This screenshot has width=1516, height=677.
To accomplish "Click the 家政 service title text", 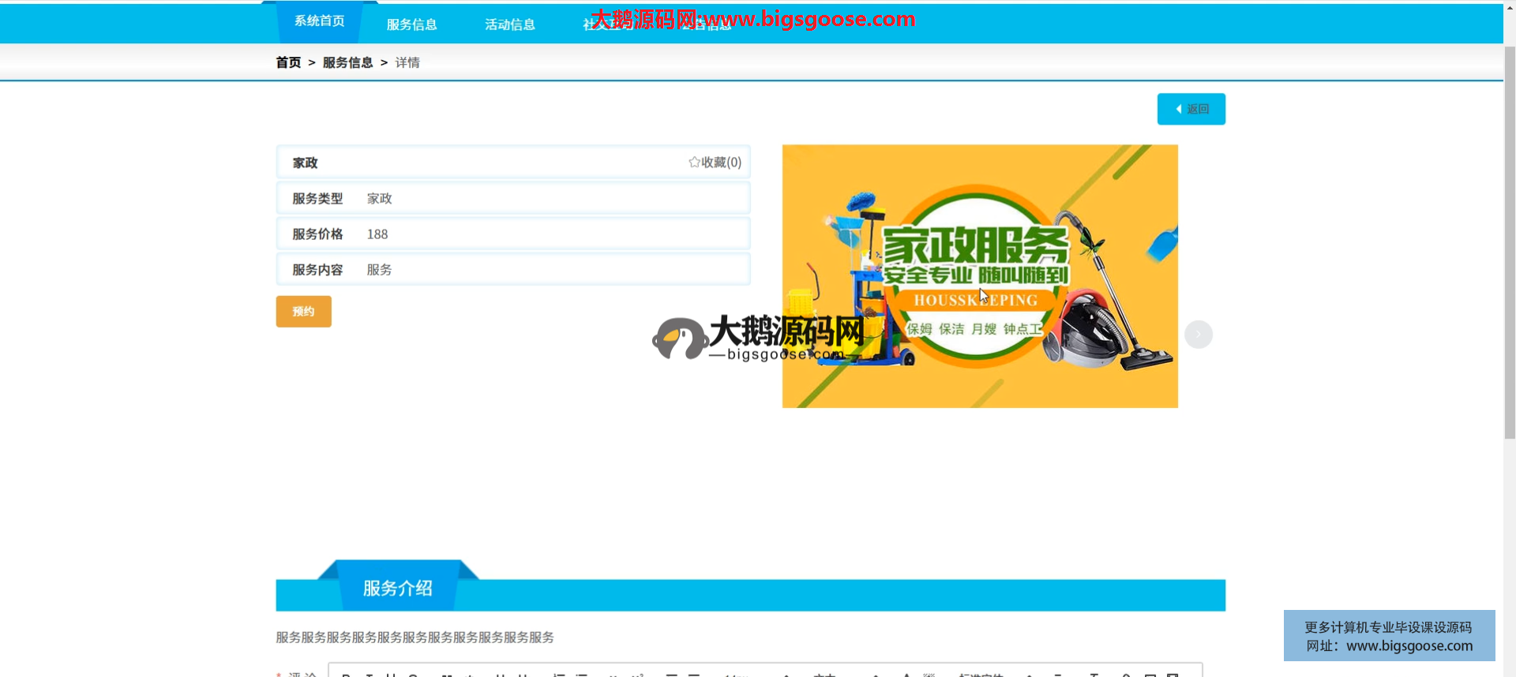I will tap(305, 163).
